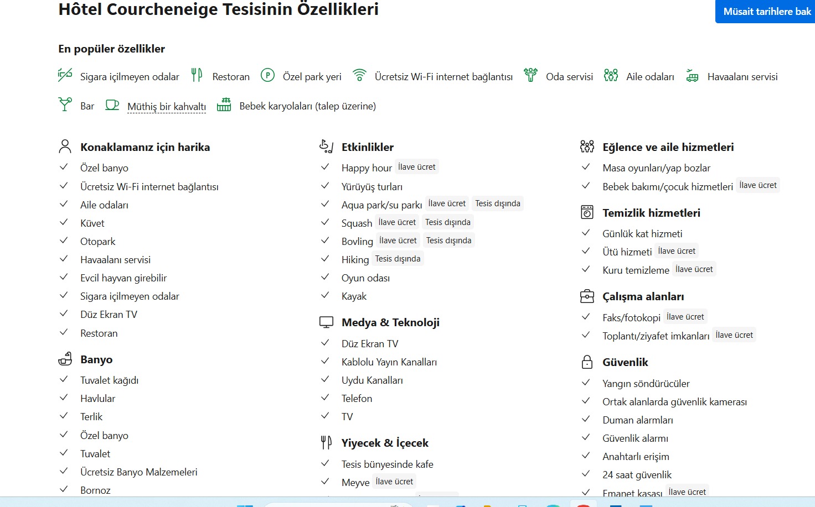The image size is (815, 507).
Task: Click the Wi-Fi signal icon in popular features
Action: tap(359, 75)
